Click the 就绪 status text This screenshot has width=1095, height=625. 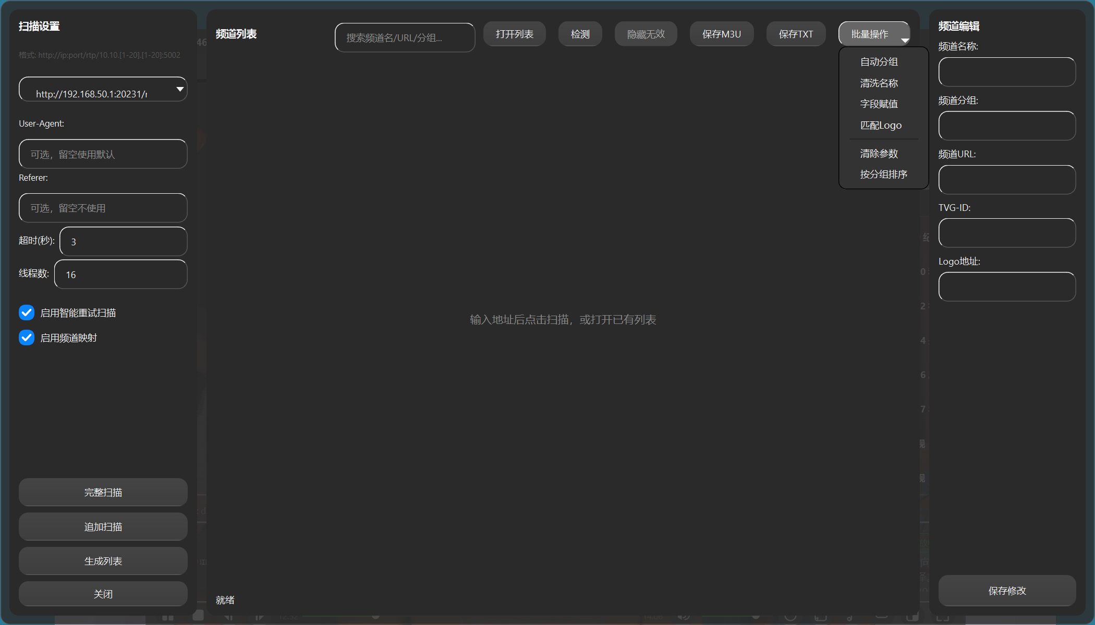[225, 600]
